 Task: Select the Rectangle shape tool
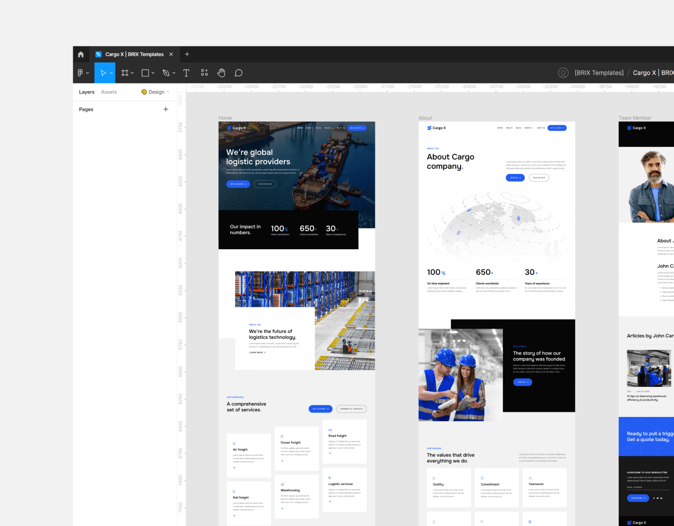pos(145,73)
